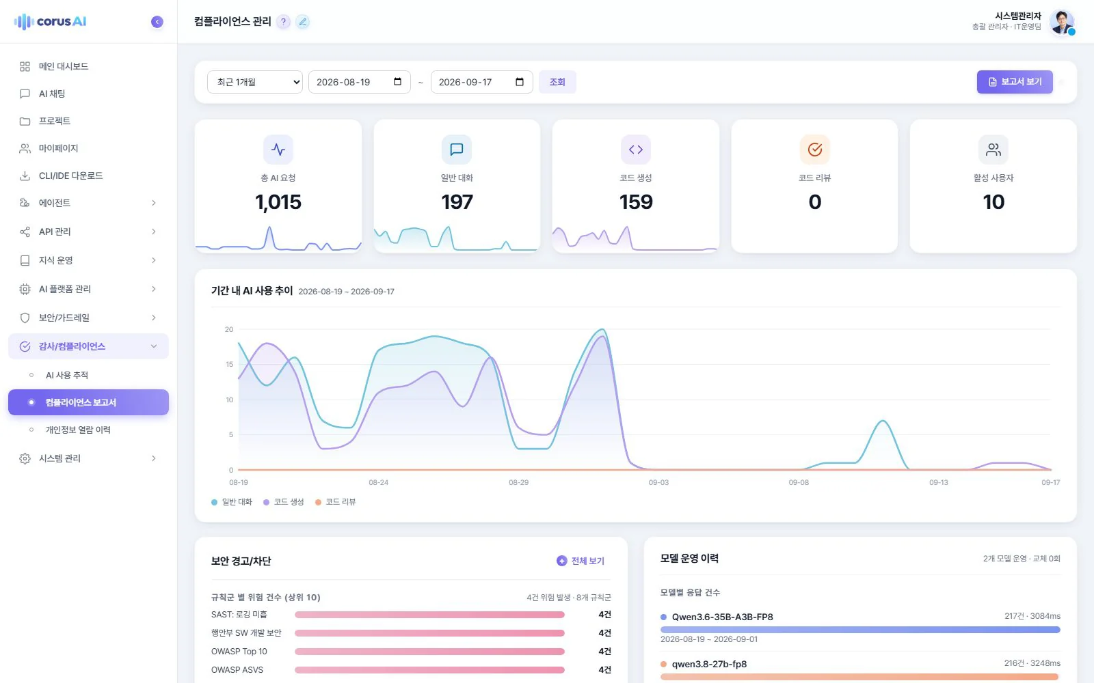Click the Qwen3.6-35B-A3B-FP8 usage bar

[860, 630]
